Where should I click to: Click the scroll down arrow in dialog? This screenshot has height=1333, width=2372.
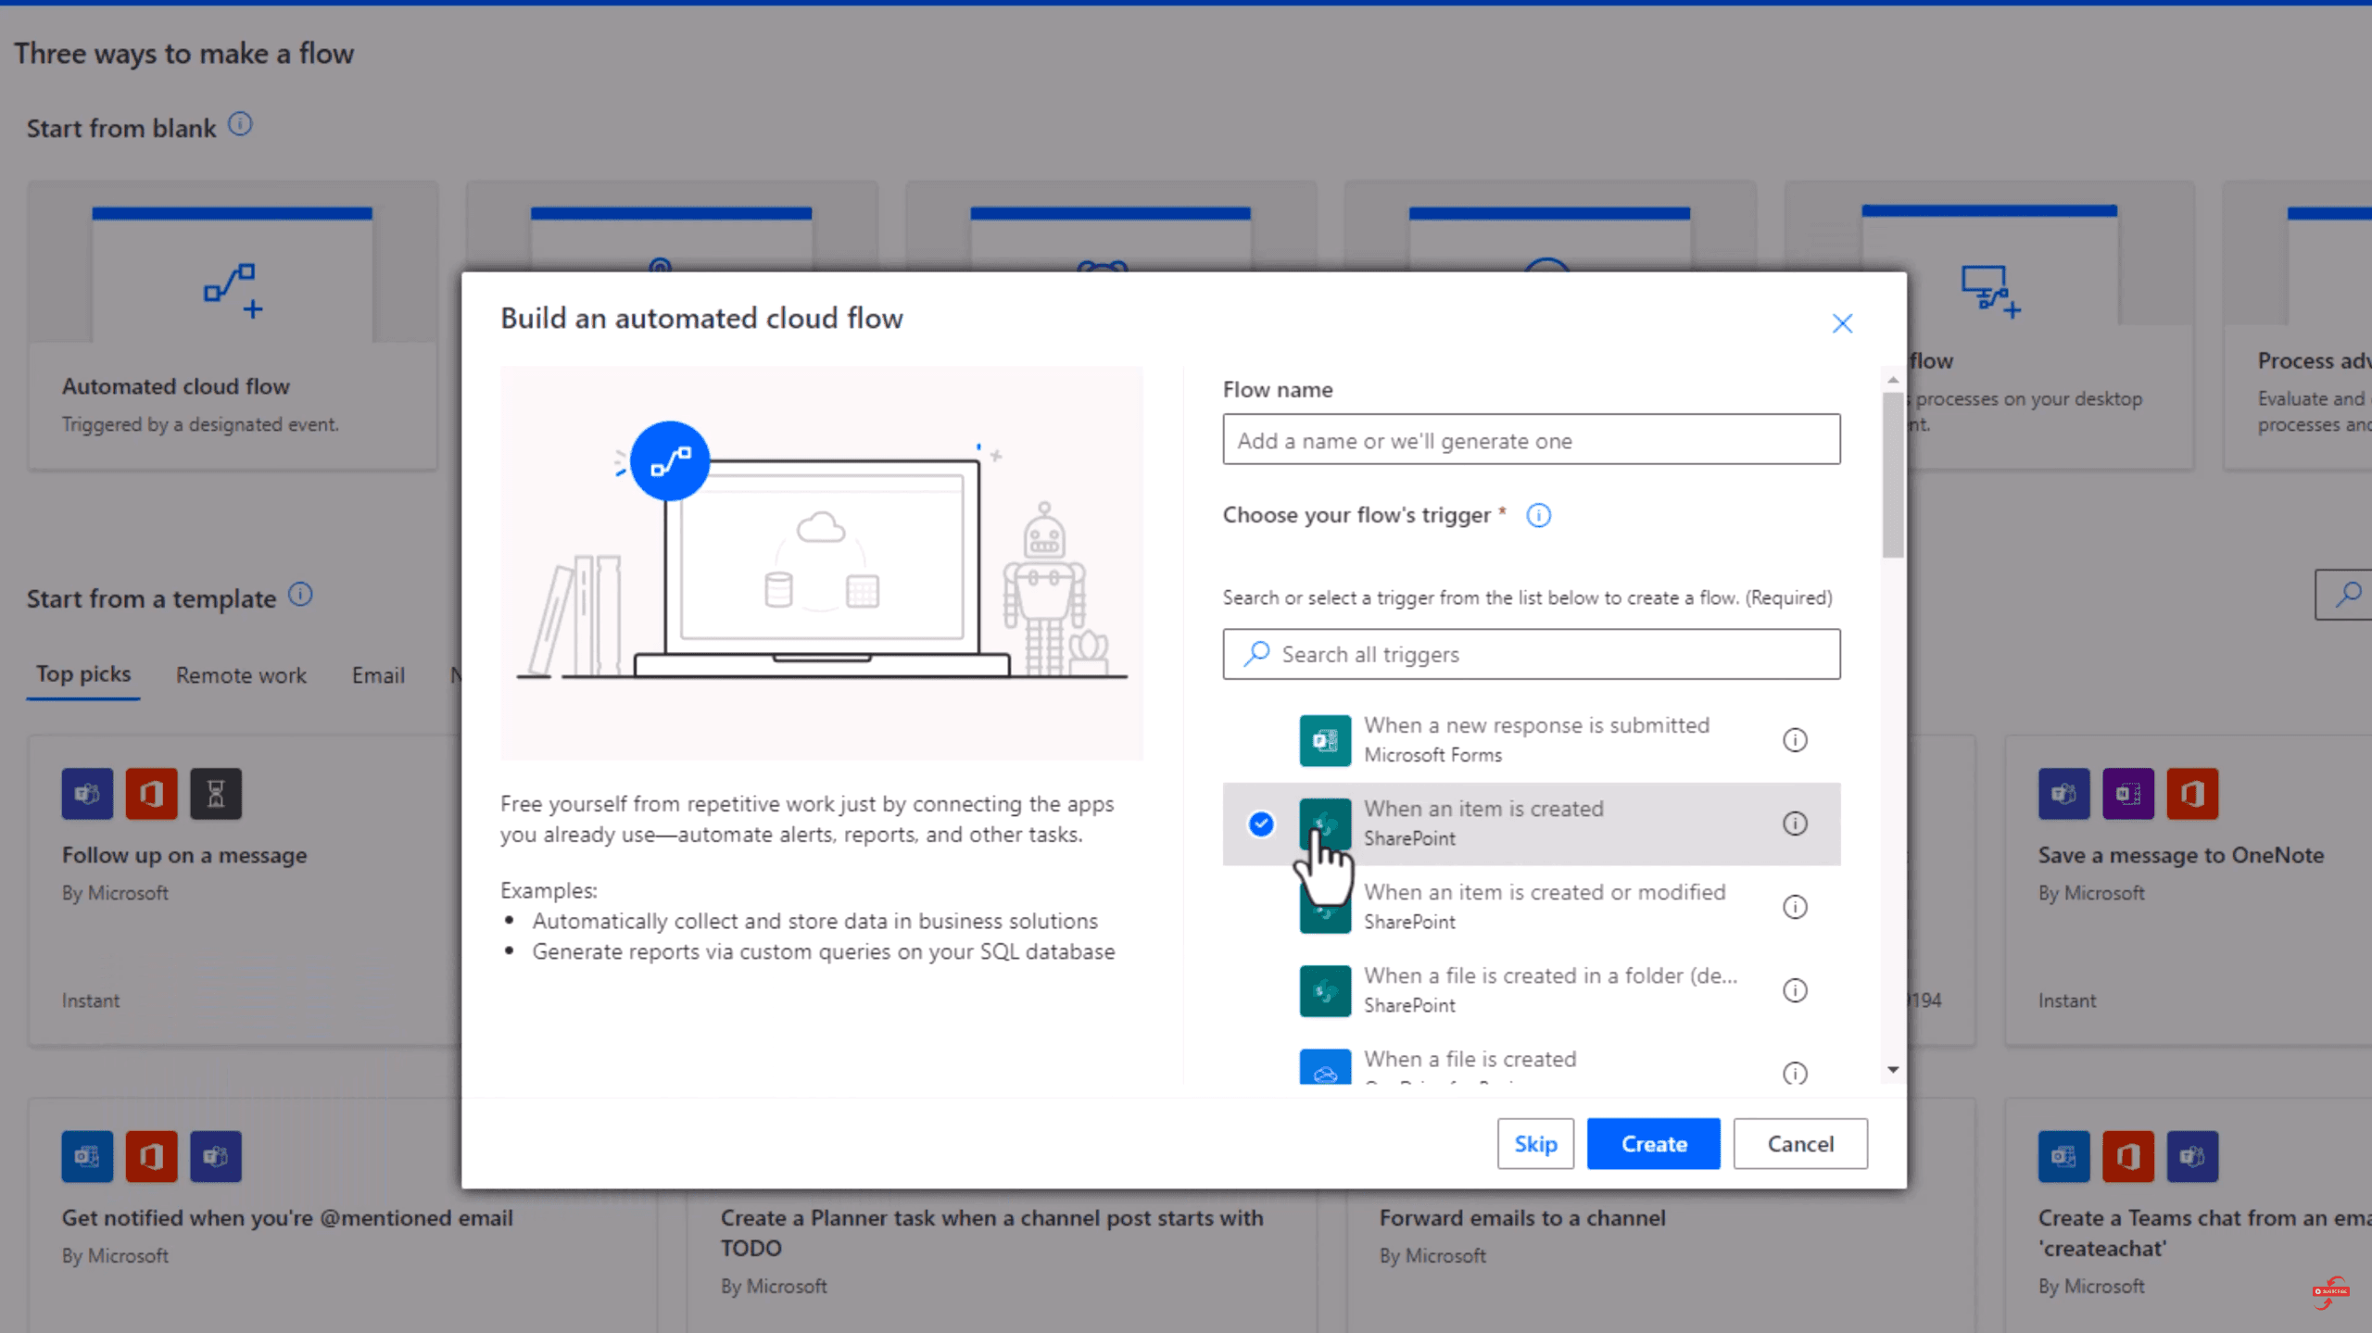pyautogui.click(x=1893, y=1069)
